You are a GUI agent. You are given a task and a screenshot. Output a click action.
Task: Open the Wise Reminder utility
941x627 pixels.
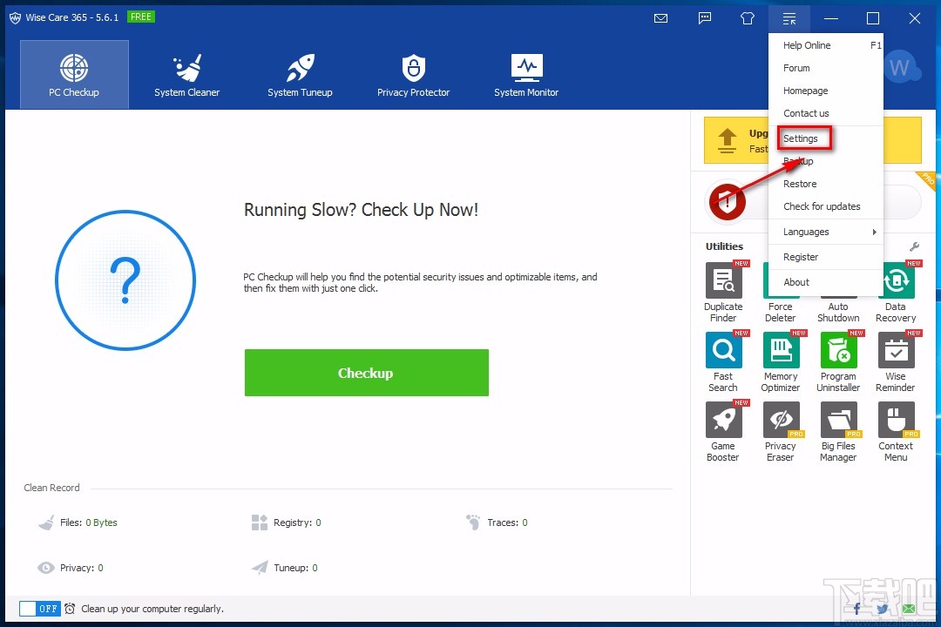(896, 351)
